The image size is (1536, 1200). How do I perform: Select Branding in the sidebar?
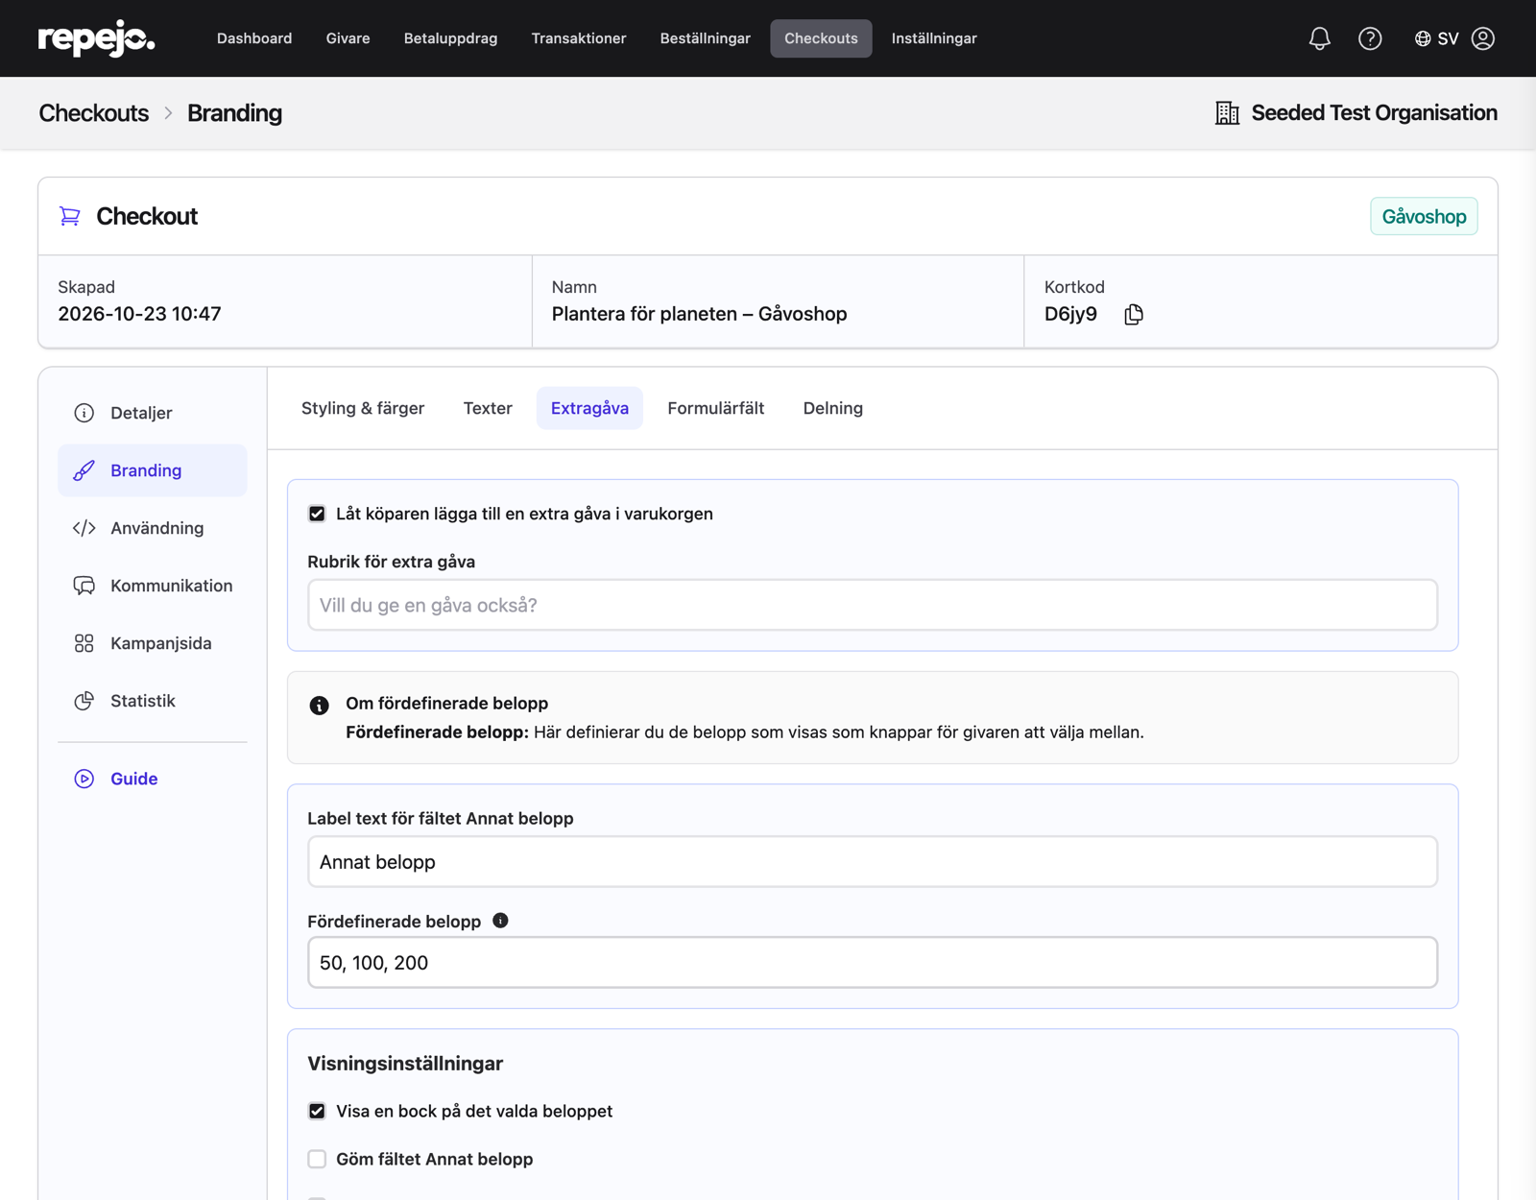pyautogui.click(x=153, y=470)
